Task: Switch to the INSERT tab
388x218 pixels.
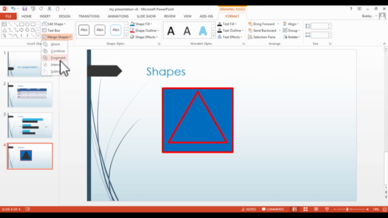Action: (45, 16)
